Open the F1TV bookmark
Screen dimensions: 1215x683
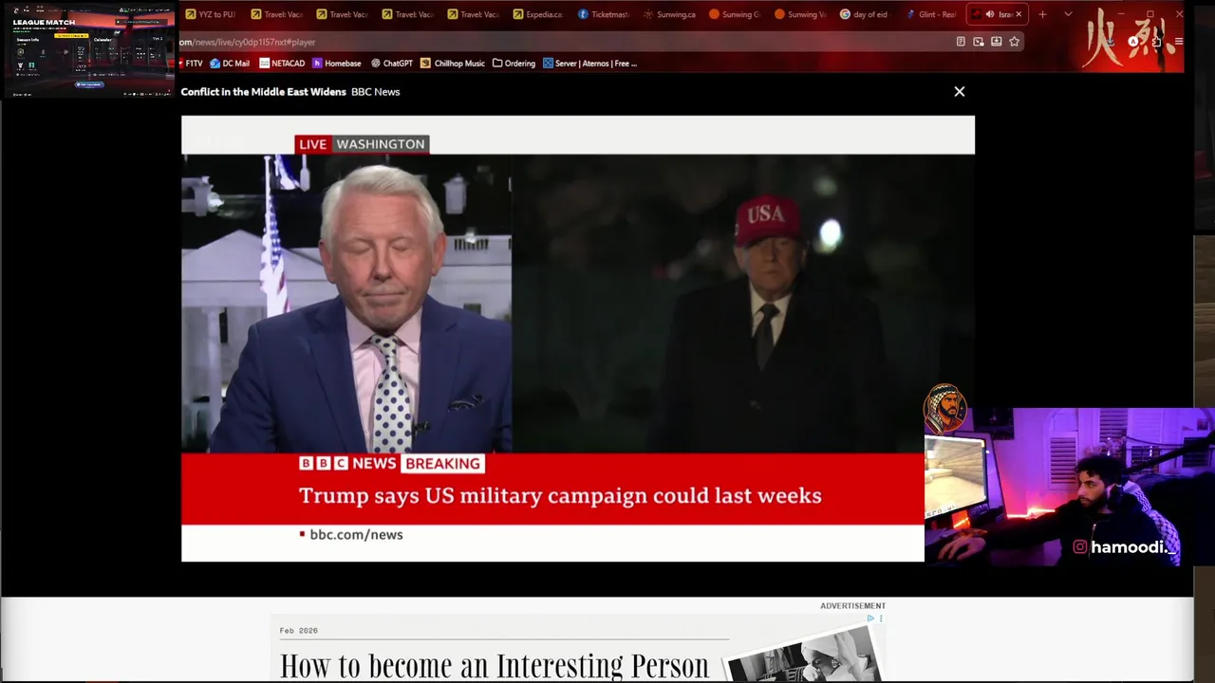coord(189,64)
